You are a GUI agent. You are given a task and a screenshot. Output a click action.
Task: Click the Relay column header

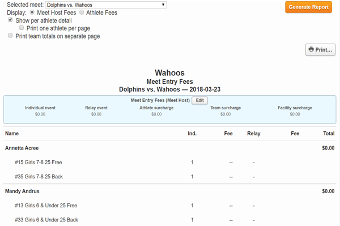(254, 134)
